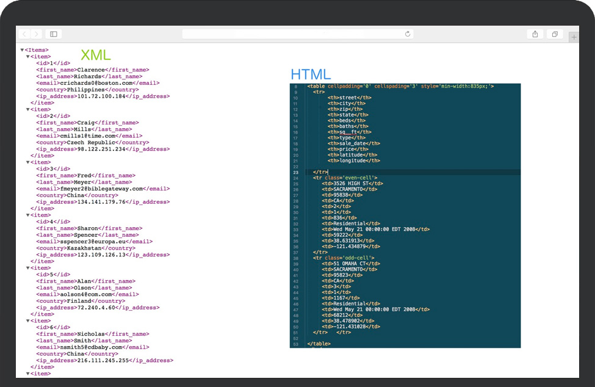Show all tabs overview icon
The image size is (595, 387).
coord(555,34)
